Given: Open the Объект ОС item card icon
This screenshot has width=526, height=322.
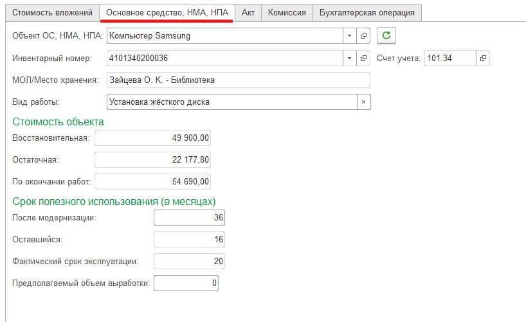Looking at the screenshot, I should coord(363,36).
